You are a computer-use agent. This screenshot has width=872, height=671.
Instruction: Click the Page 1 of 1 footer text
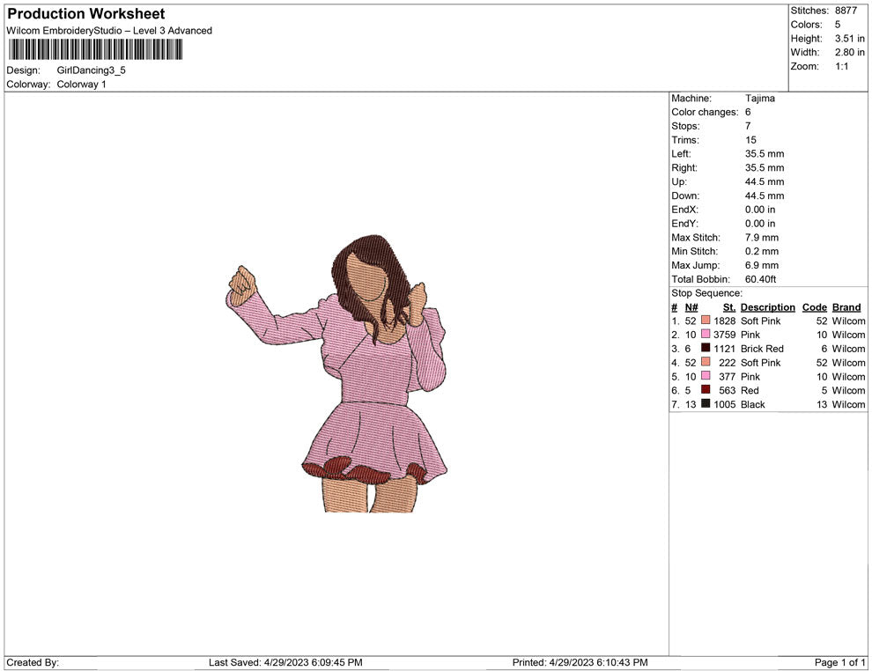tap(840, 662)
